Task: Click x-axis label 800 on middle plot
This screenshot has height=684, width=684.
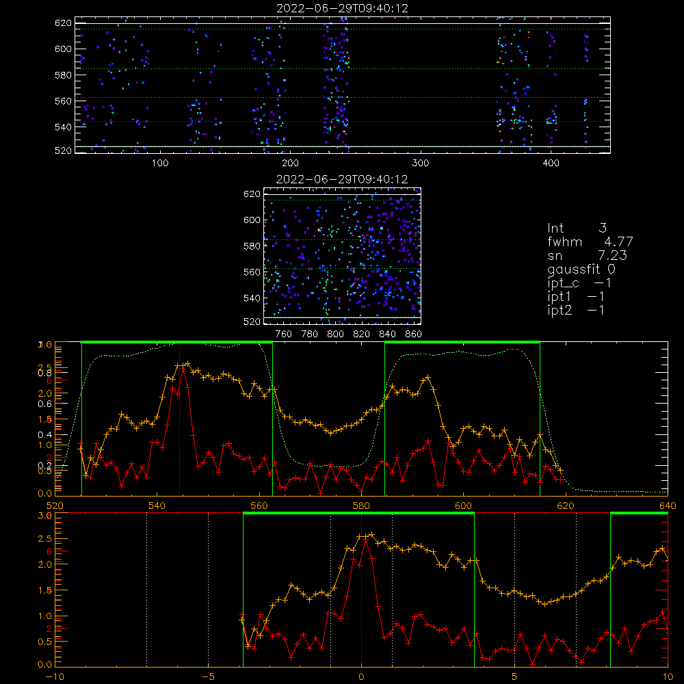Action: coord(335,334)
